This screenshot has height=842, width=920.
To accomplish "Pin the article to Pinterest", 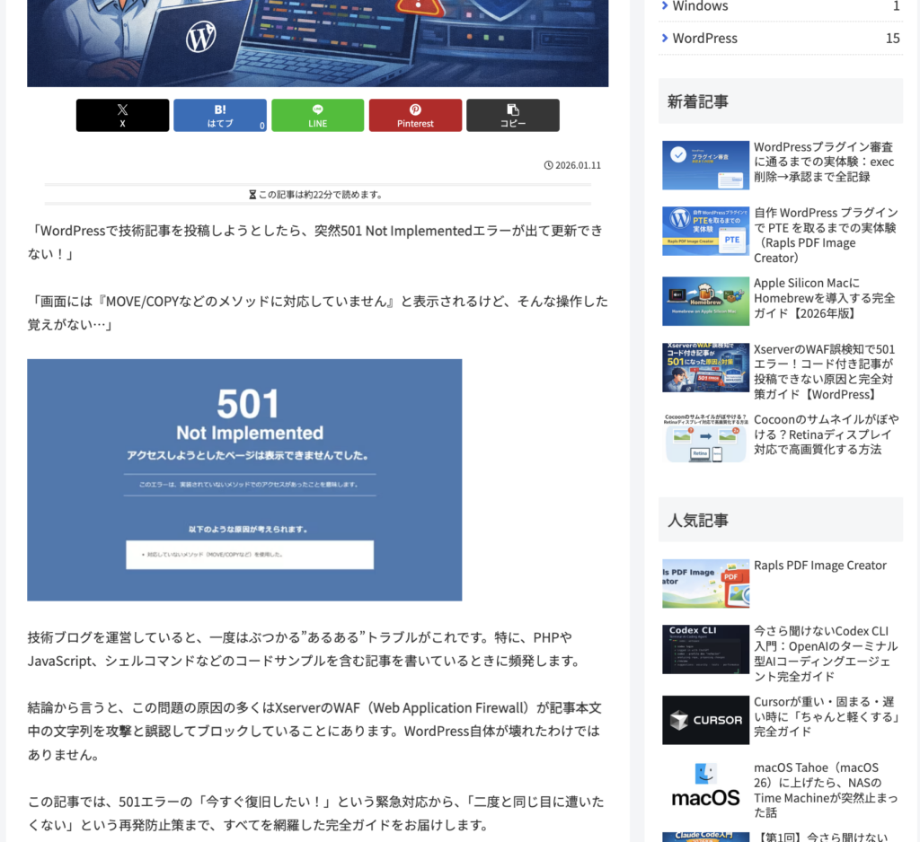I will pyautogui.click(x=415, y=115).
